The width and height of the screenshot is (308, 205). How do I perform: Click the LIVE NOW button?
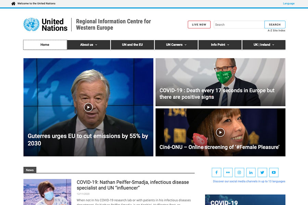point(199,25)
